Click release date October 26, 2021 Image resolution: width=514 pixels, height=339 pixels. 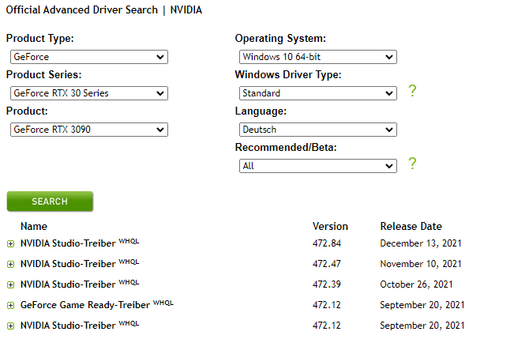coord(416,284)
